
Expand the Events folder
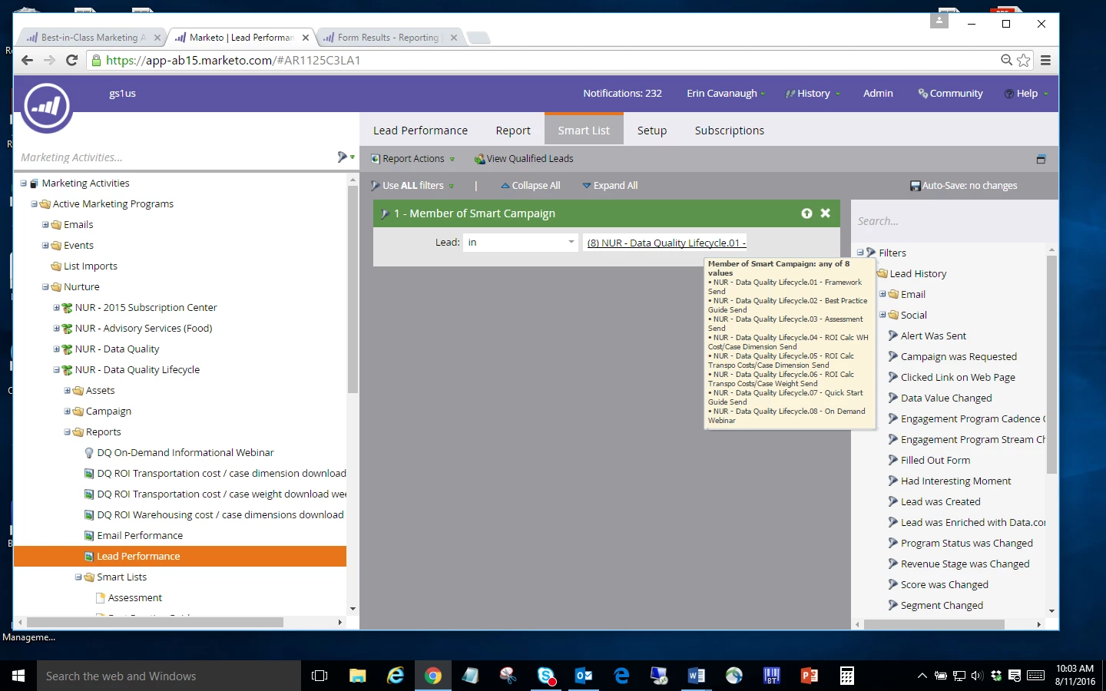click(45, 246)
